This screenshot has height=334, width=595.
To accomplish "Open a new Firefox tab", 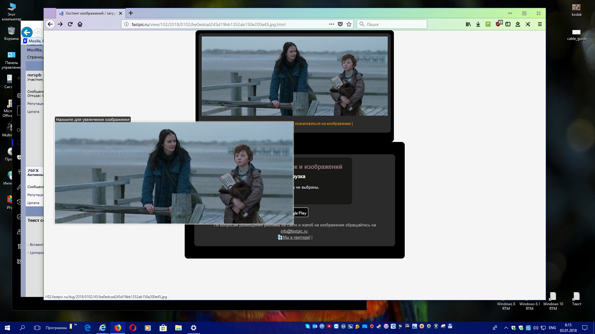I will (131, 13).
